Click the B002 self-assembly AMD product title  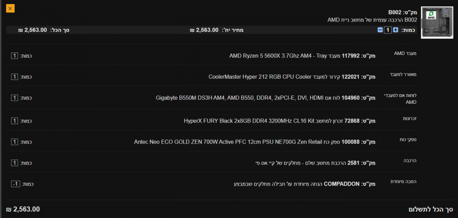(372, 20)
